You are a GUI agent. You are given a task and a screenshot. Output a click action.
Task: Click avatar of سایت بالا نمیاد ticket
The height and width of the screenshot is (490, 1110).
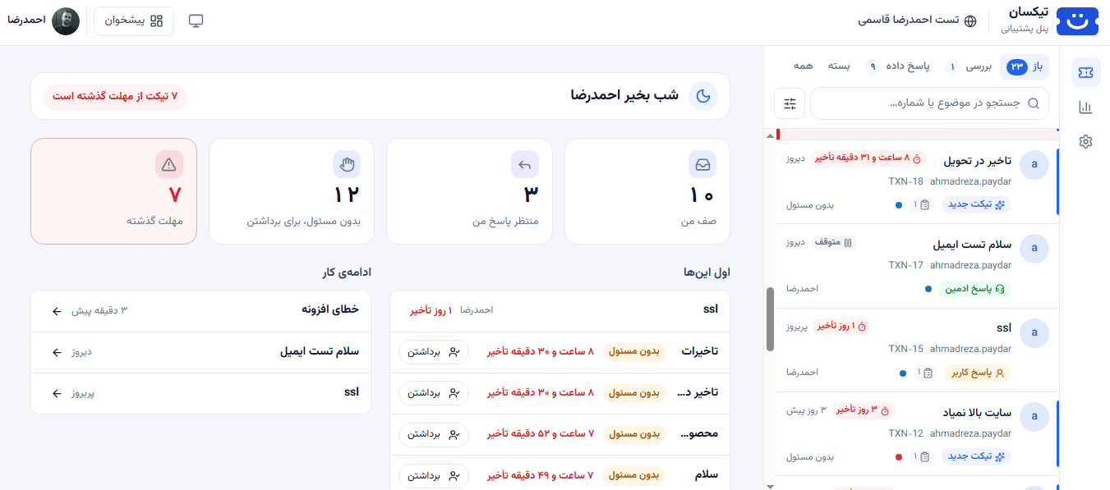[x=1034, y=416]
